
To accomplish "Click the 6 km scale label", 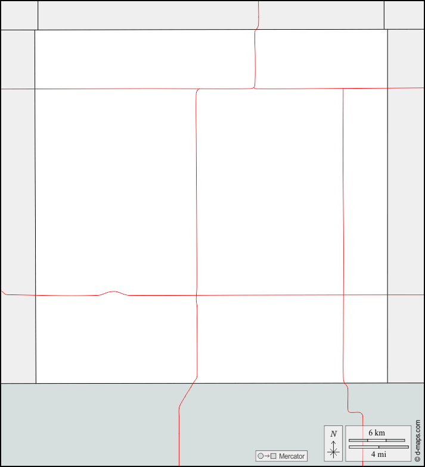I will click(x=377, y=432).
